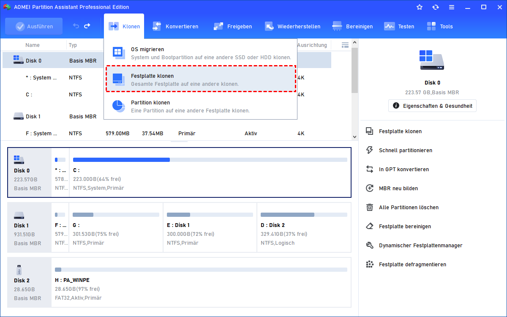Select the D : Disk 2 partition block
Screen dimensions: 507x317
[304, 227]
